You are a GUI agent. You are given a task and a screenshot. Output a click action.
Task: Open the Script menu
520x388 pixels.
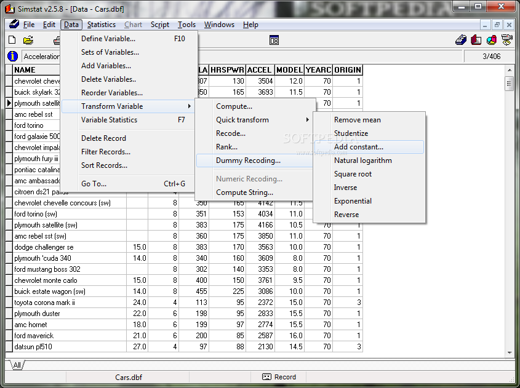point(160,25)
